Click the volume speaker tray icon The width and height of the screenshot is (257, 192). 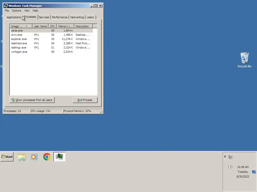(230, 167)
